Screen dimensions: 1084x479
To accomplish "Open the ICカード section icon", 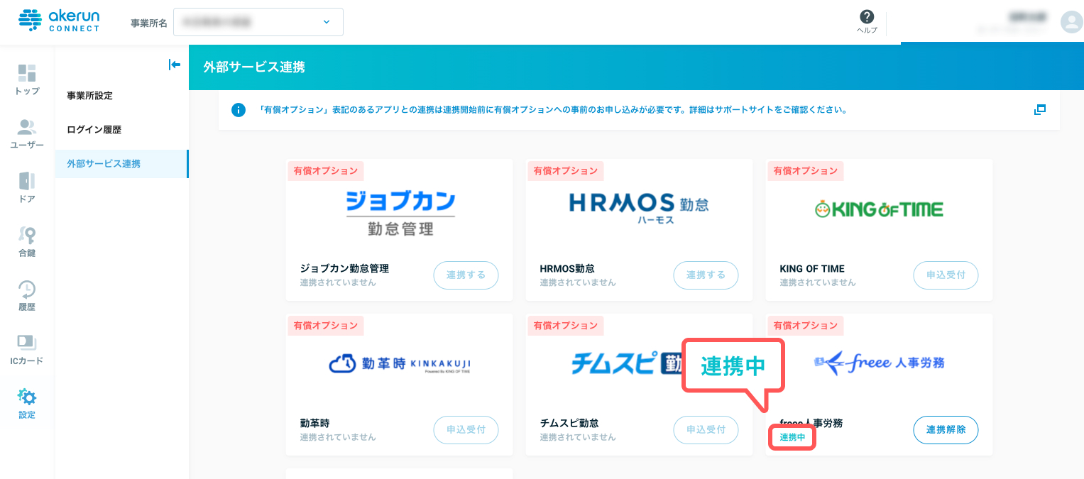I will 27,343.
